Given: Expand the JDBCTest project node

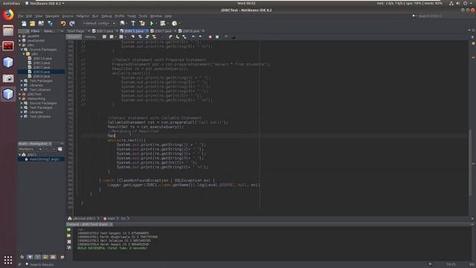Looking at the screenshot, I should click(x=20, y=95).
